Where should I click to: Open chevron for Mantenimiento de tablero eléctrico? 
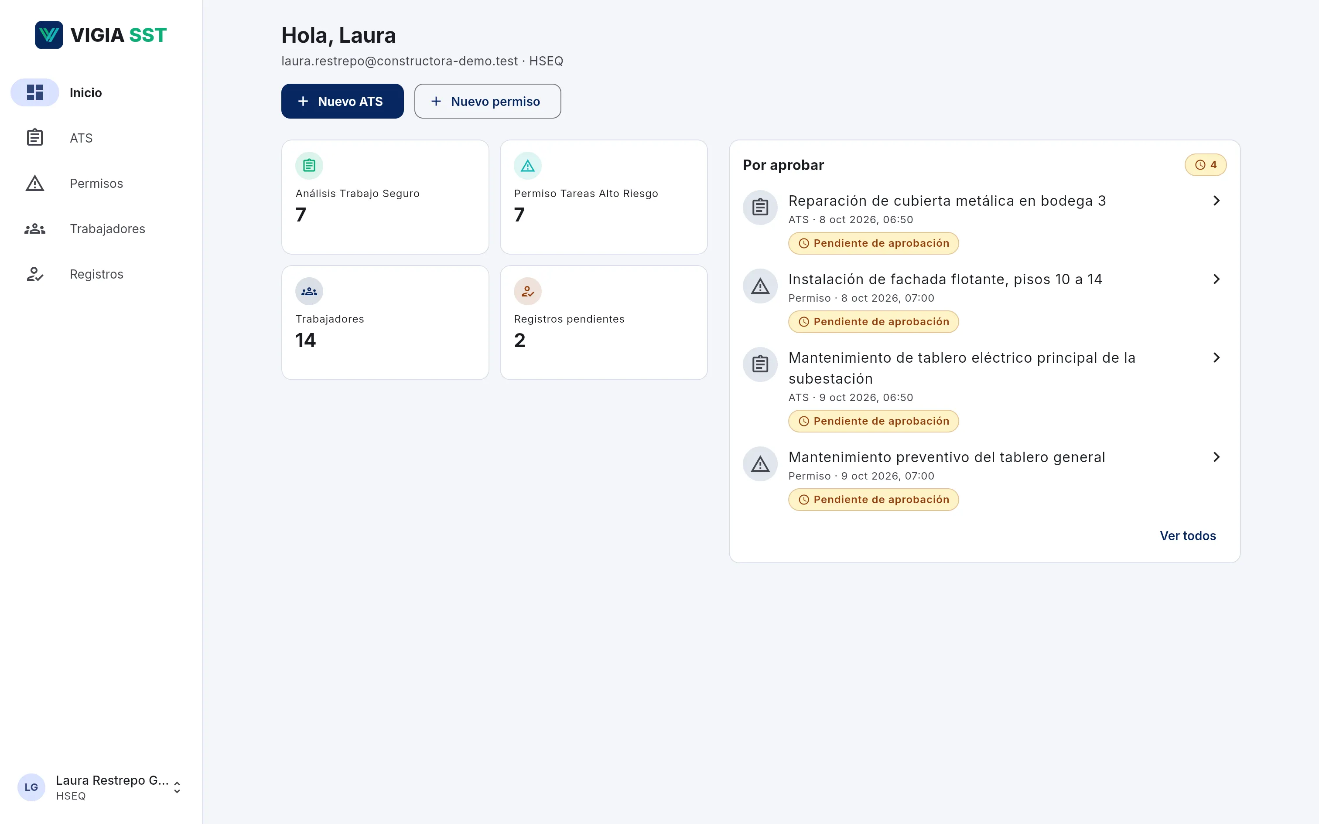[1216, 358]
